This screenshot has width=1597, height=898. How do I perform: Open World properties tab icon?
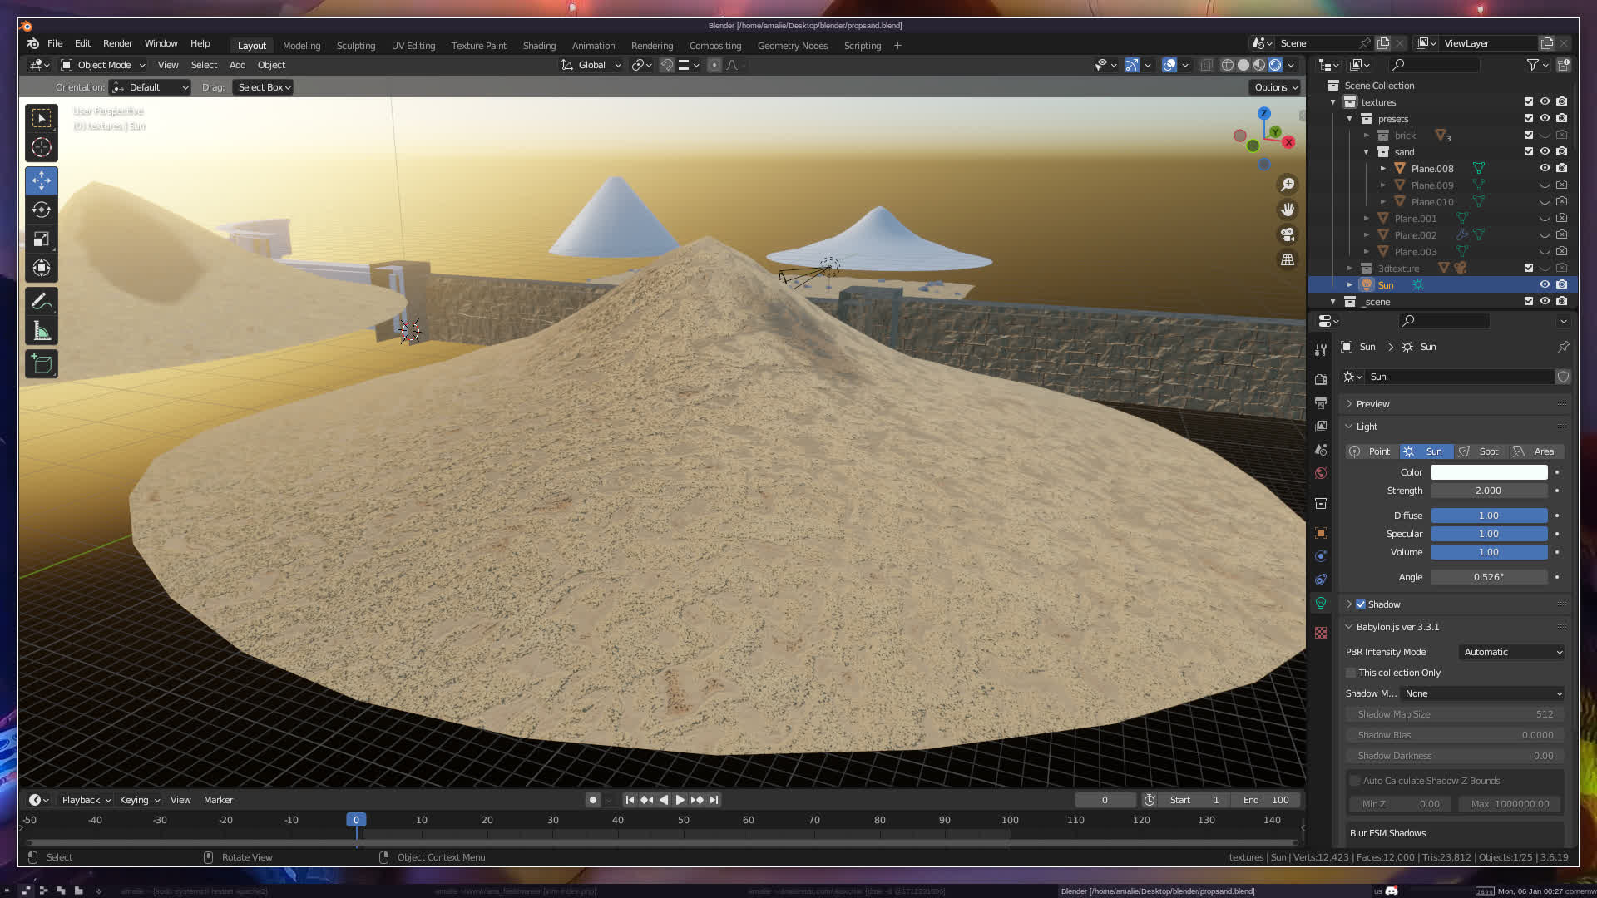click(1321, 473)
